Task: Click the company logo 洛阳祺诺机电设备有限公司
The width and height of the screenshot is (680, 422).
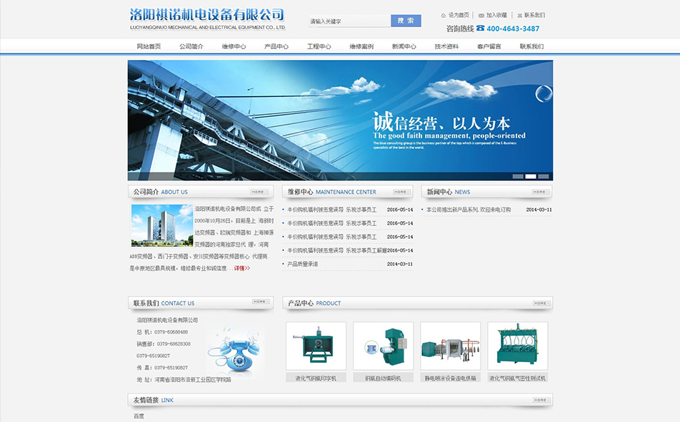Action: point(207,19)
